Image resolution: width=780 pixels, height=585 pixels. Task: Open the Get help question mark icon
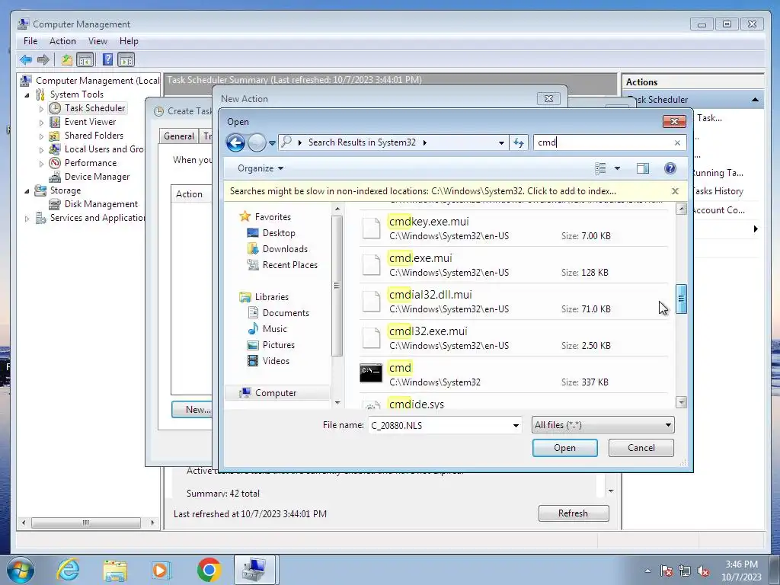(670, 168)
